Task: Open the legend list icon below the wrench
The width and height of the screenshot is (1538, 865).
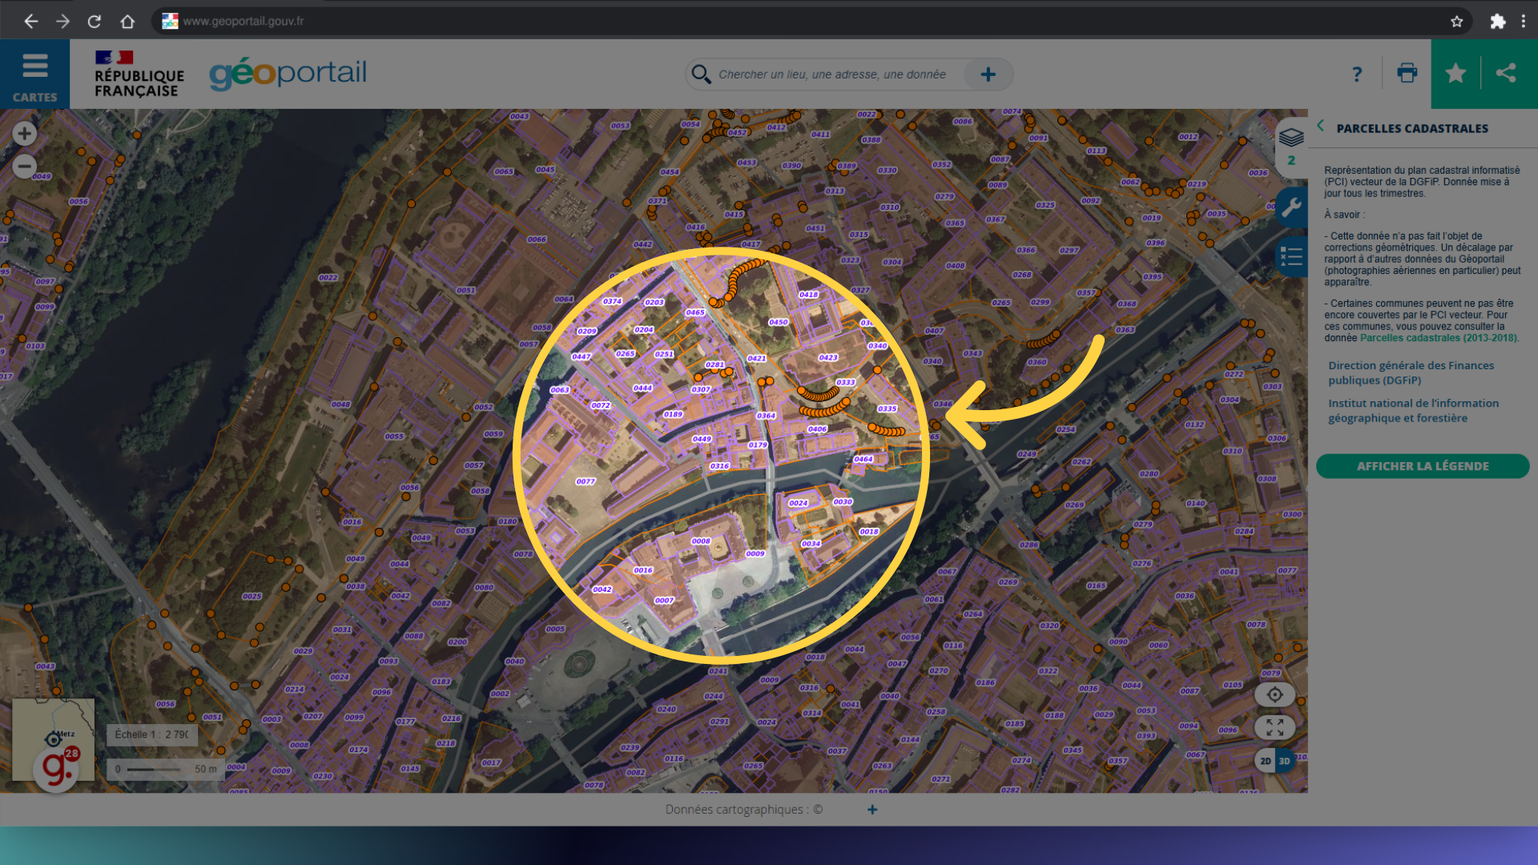Action: [x=1290, y=257]
